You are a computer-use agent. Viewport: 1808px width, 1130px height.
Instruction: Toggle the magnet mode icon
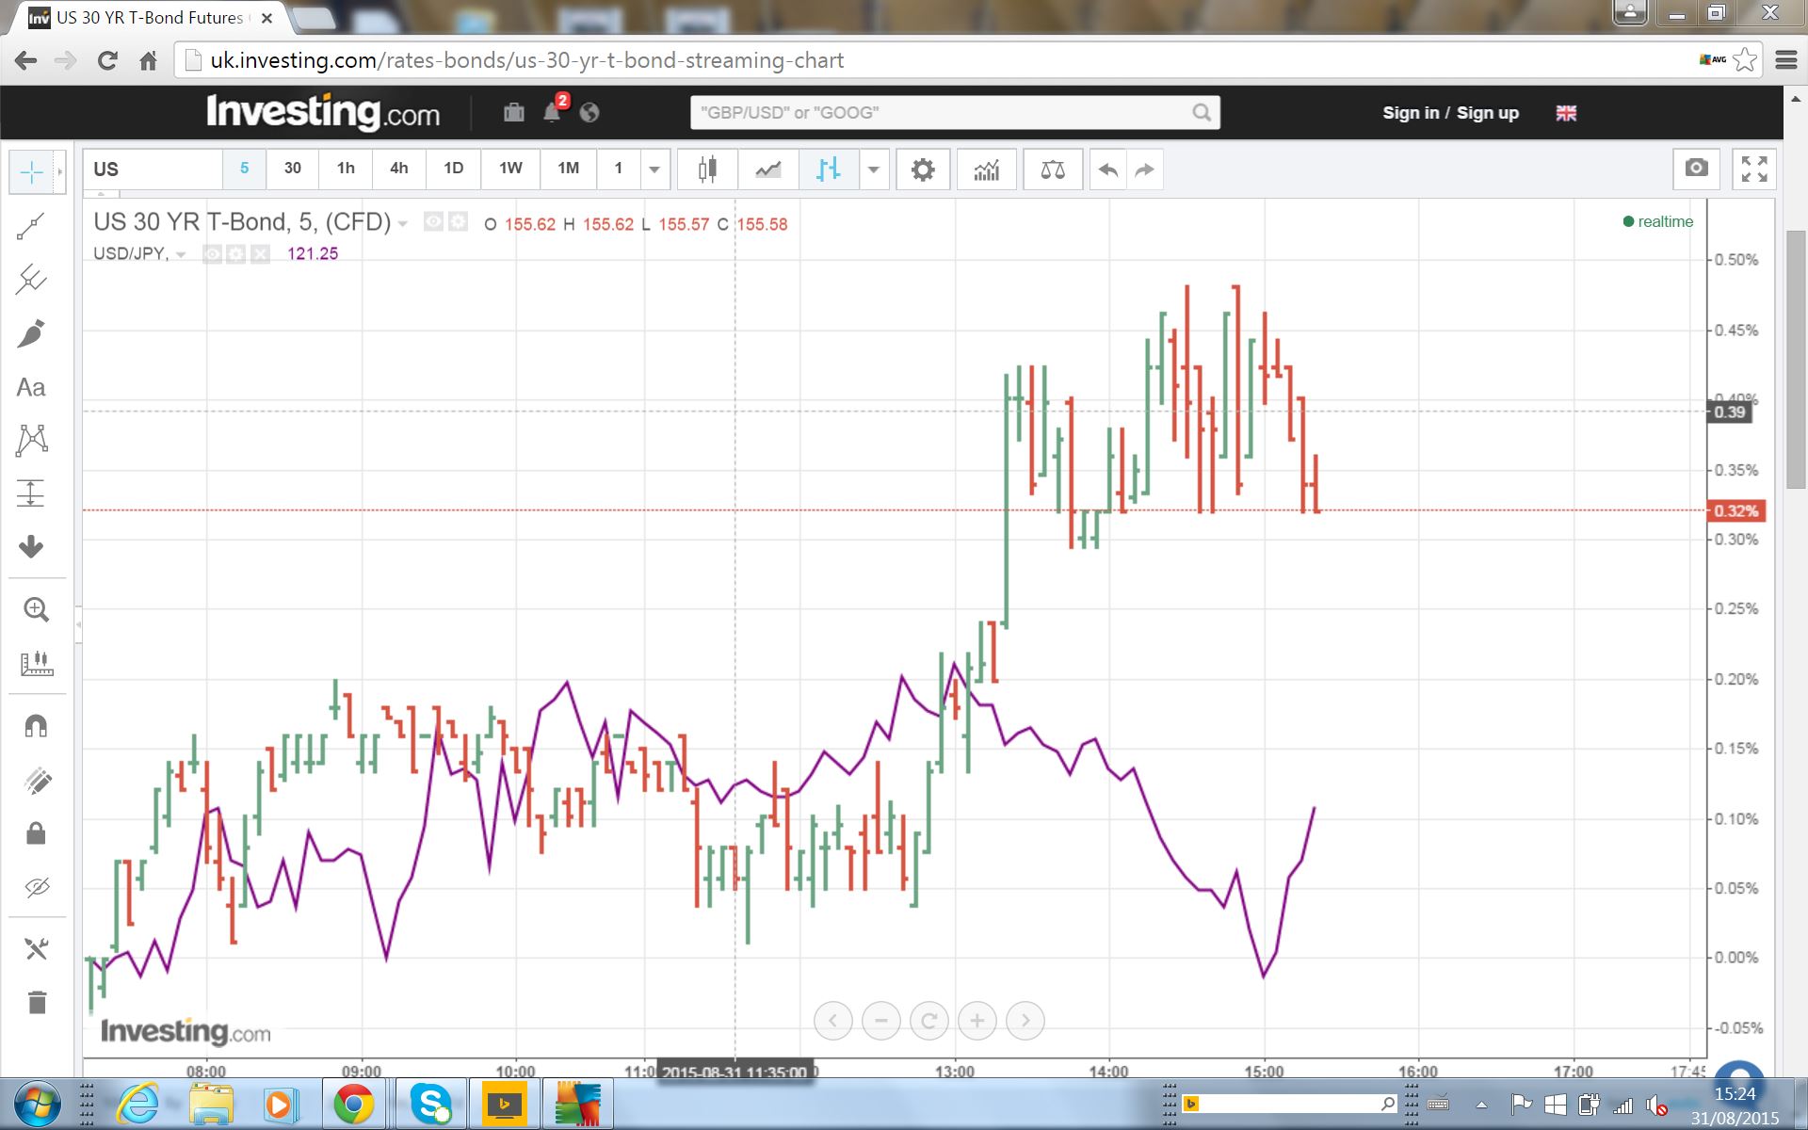point(36,726)
